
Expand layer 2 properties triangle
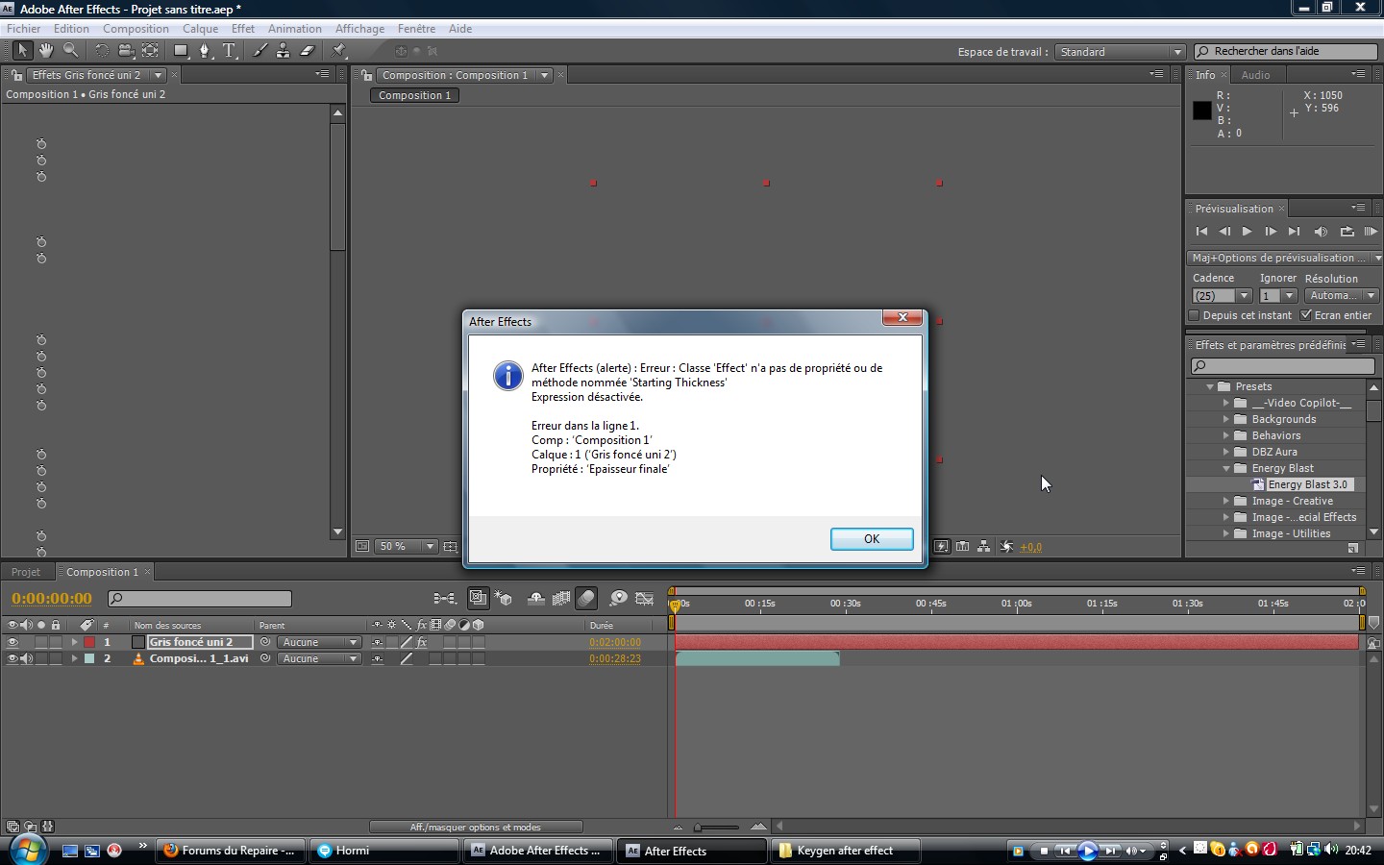[x=74, y=658]
